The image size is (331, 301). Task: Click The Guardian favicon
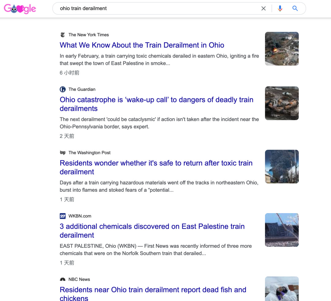coord(63,89)
